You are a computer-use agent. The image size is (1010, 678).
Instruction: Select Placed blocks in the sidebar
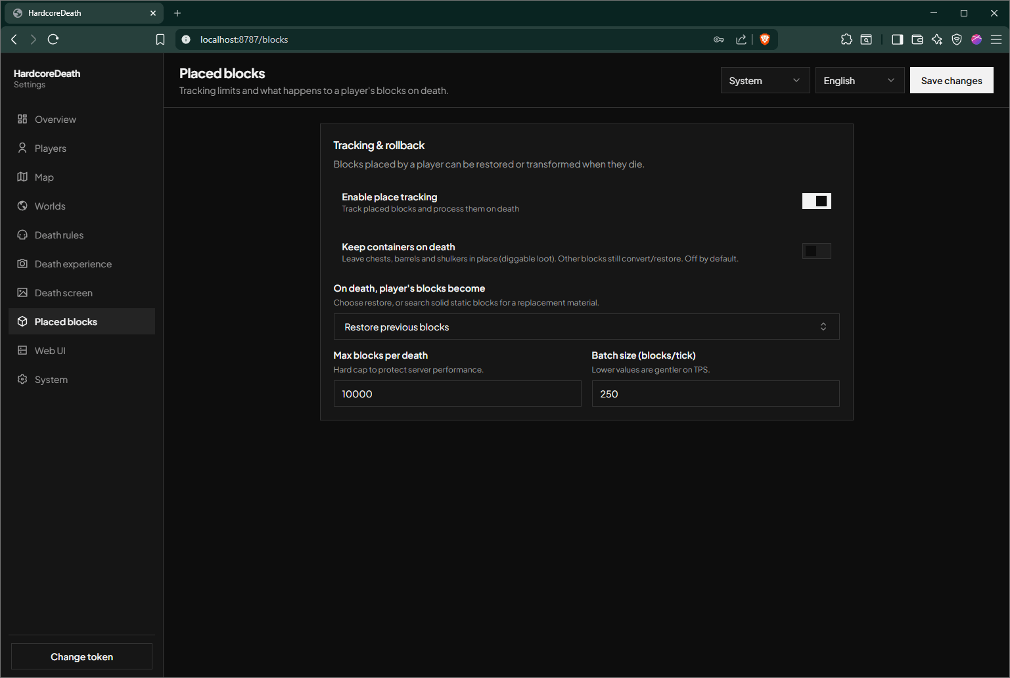point(81,321)
